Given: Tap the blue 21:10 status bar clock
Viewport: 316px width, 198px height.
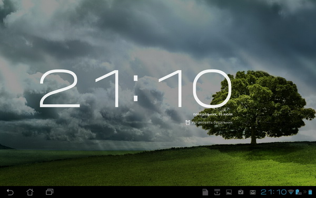Looking at the screenshot, I should (x=273, y=192).
